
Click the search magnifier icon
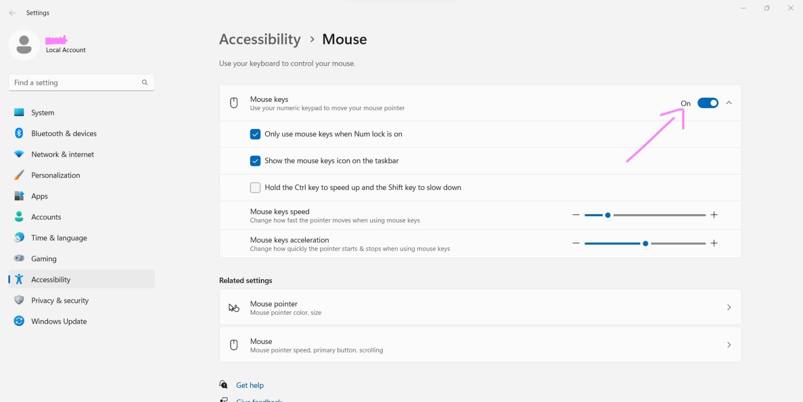[145, 82]
